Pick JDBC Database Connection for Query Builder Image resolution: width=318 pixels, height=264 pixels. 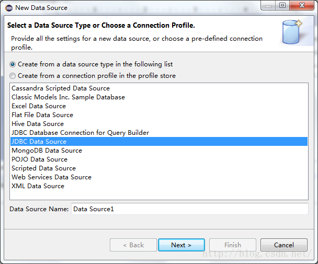pos(159,133)
